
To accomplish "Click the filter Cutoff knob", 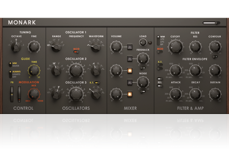I will click(175, 47).
